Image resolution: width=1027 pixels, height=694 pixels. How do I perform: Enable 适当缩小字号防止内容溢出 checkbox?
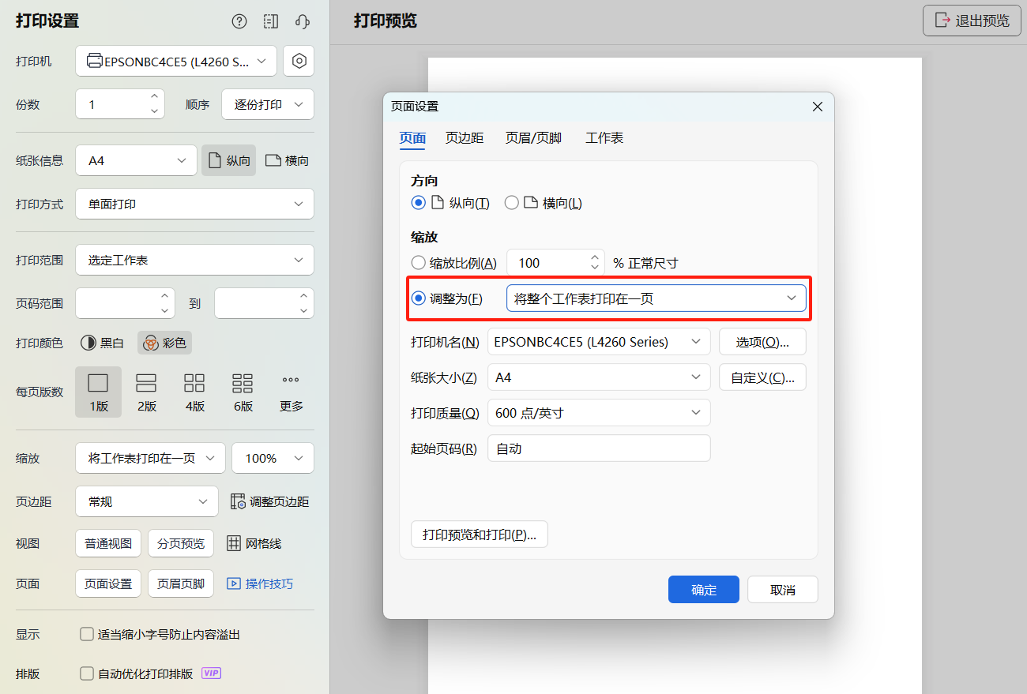87,634
